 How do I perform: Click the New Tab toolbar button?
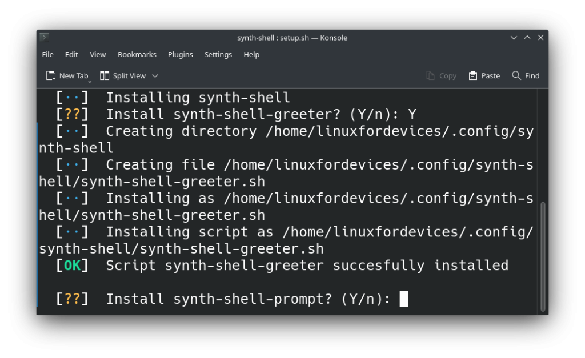click(x=66, y=76)
